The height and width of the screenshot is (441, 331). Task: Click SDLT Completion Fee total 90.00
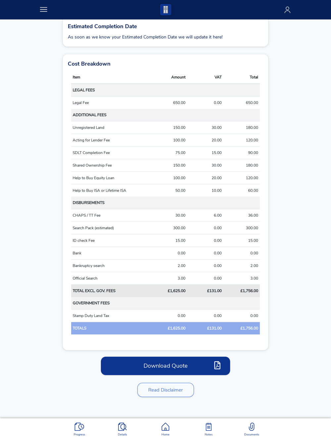pyautogui.click(x=253, y=153)
